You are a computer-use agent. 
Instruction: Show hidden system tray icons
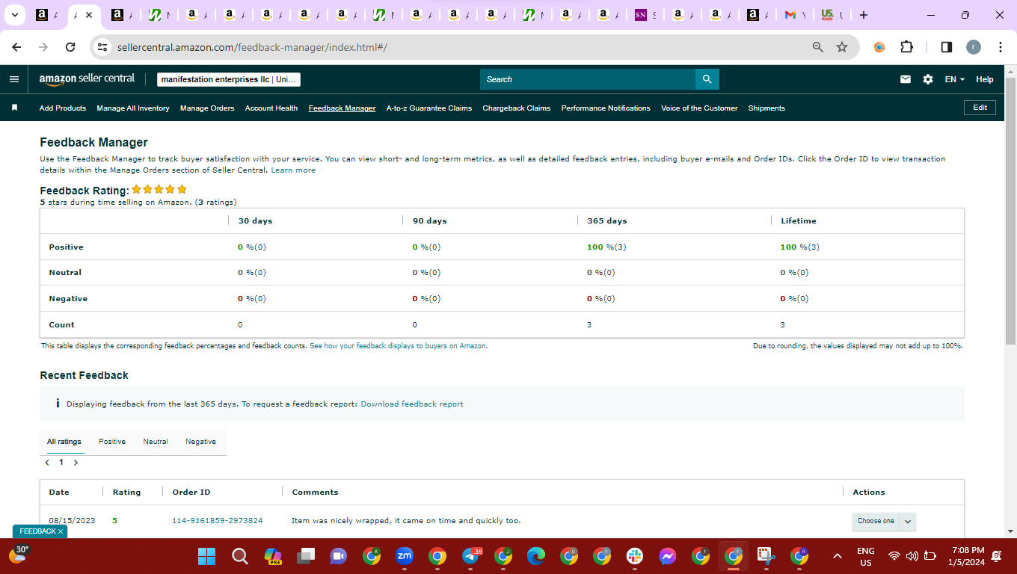coord(838,556)
